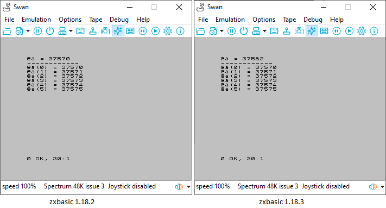The image size is (386, 208).
Task: Open file icon in left Swan window
Action: click(x=7, y=31)
